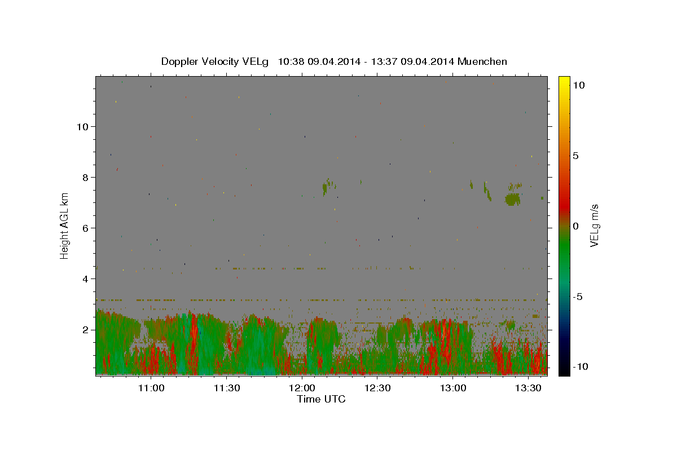The image size is (677, 451).
Task: Click the colorbar label 5
Action: (x=575, y=156)
